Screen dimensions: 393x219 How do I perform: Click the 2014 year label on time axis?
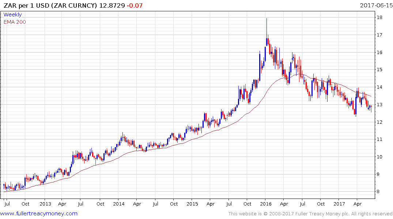[x=118, y=204]
